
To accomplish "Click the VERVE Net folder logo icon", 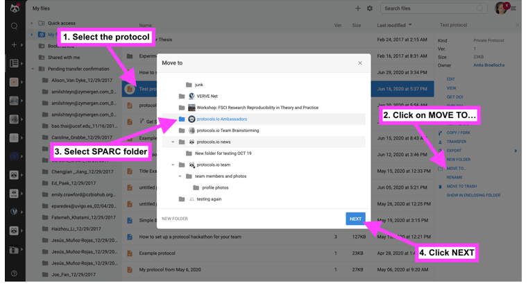I will [x=191, y=96].
